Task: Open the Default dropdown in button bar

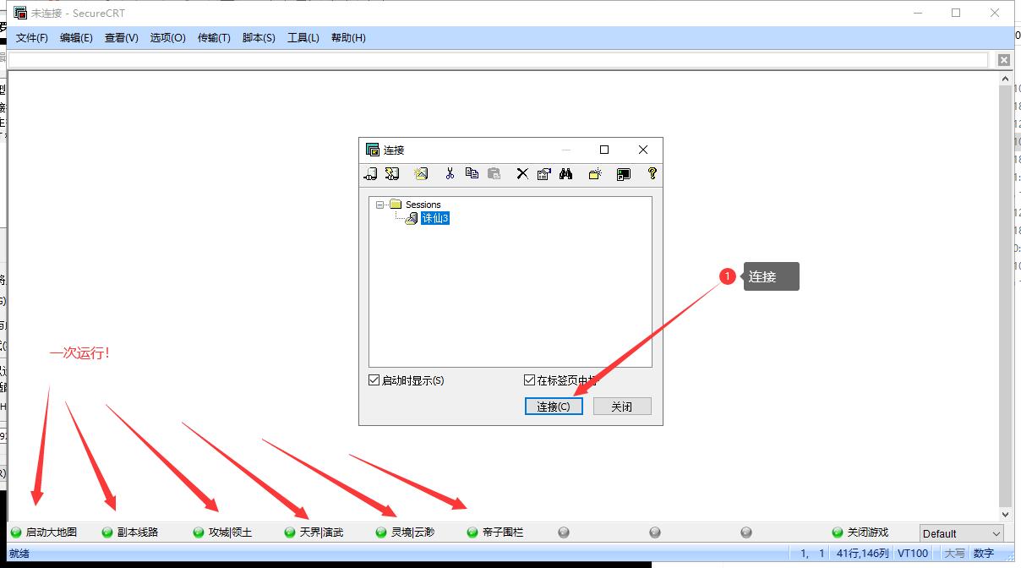Action: coord(962,533)
